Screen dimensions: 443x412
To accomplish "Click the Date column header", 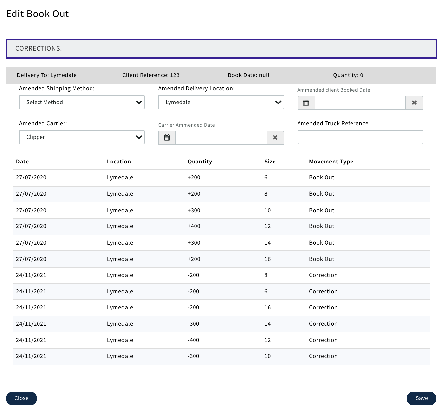I will pos(22,162).
